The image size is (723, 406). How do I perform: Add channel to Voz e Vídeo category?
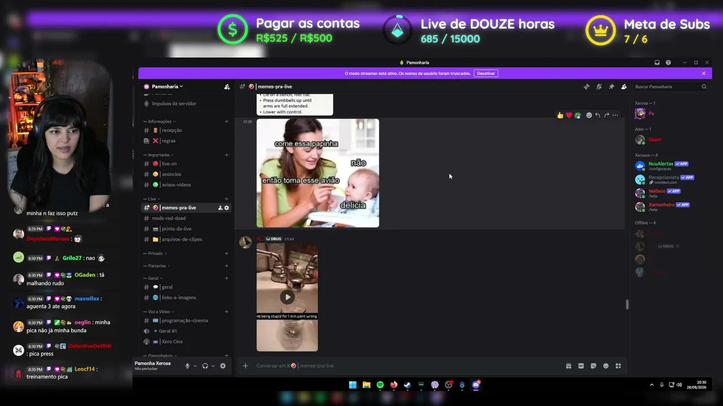point(227,312)
